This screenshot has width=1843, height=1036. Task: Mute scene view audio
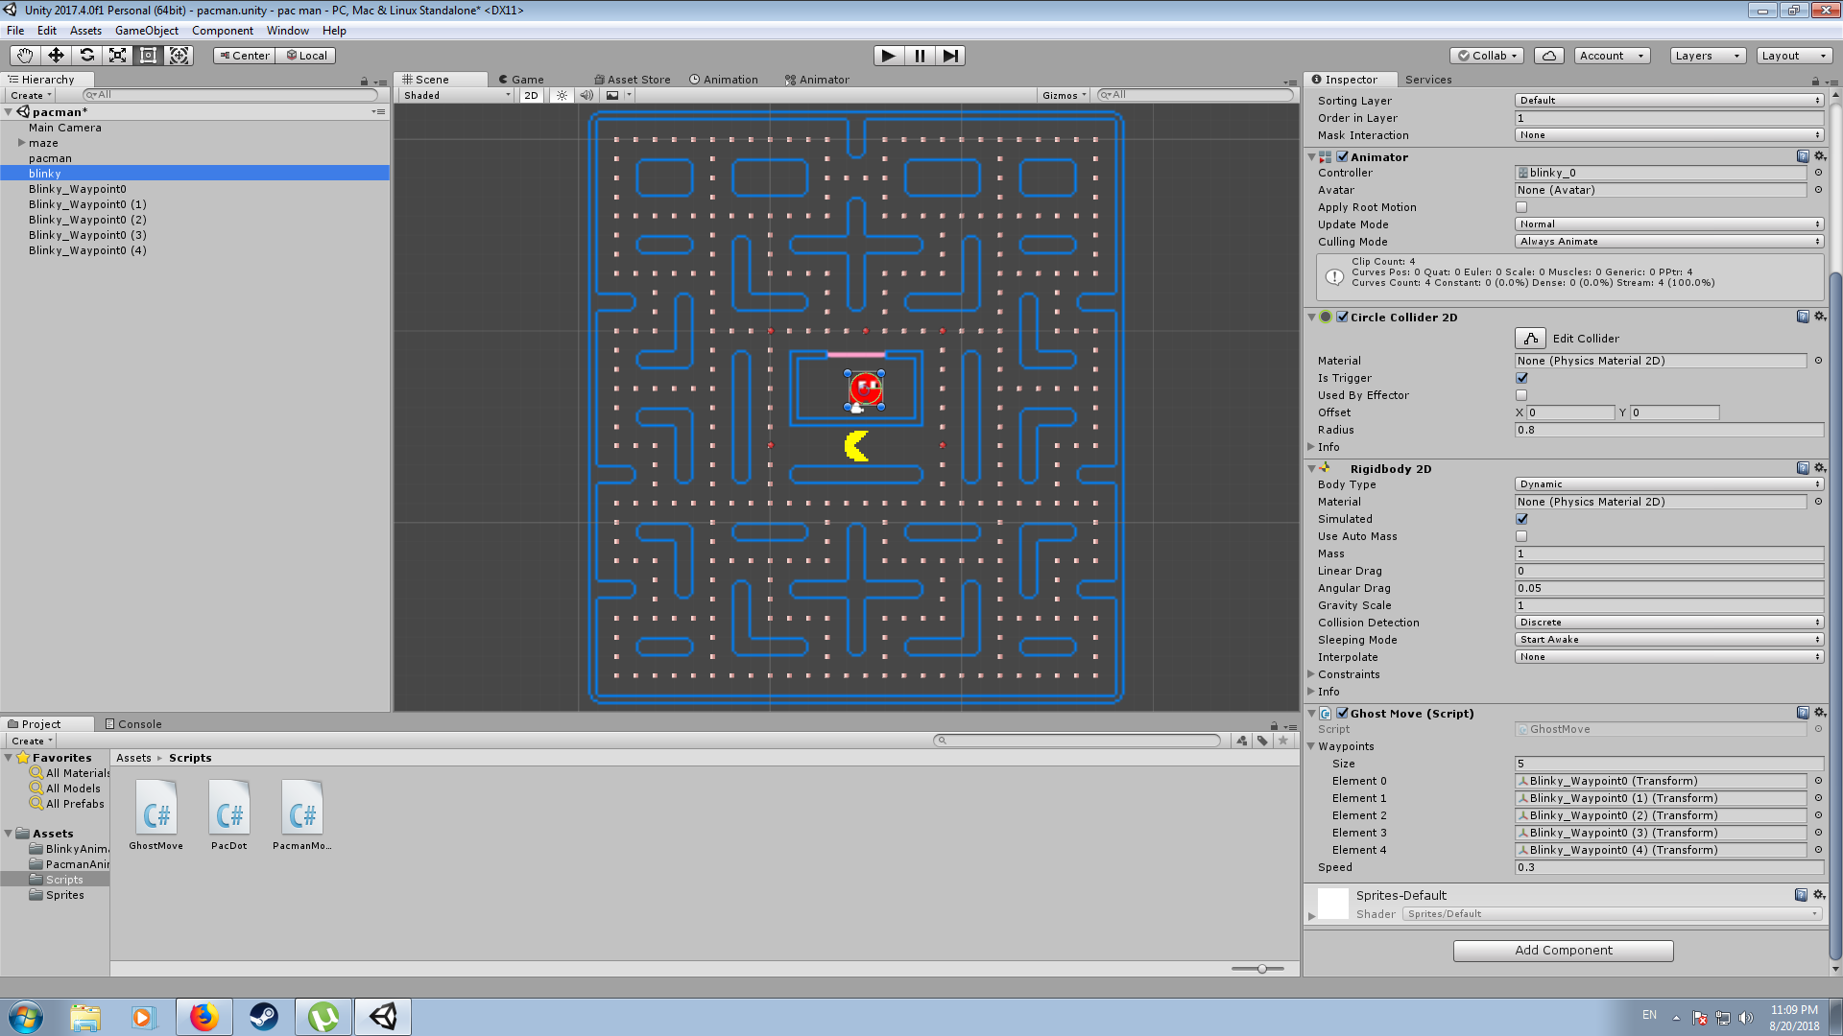pyautogui.click(x=586, y=95)
